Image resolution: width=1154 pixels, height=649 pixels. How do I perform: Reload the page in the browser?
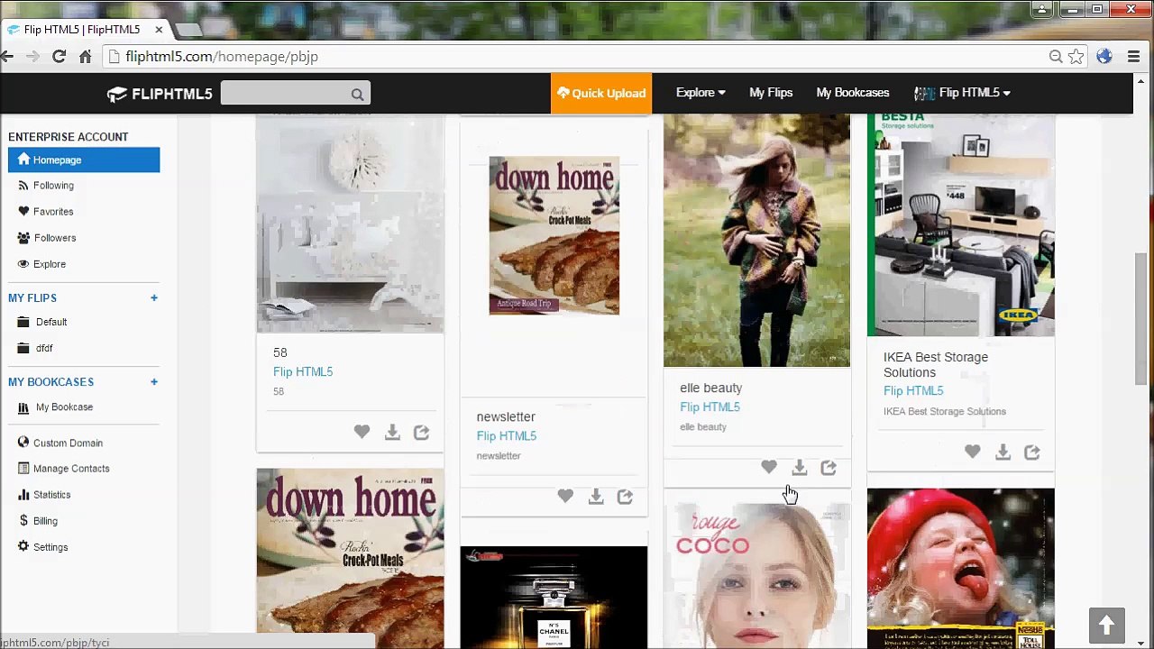[59, 57]
